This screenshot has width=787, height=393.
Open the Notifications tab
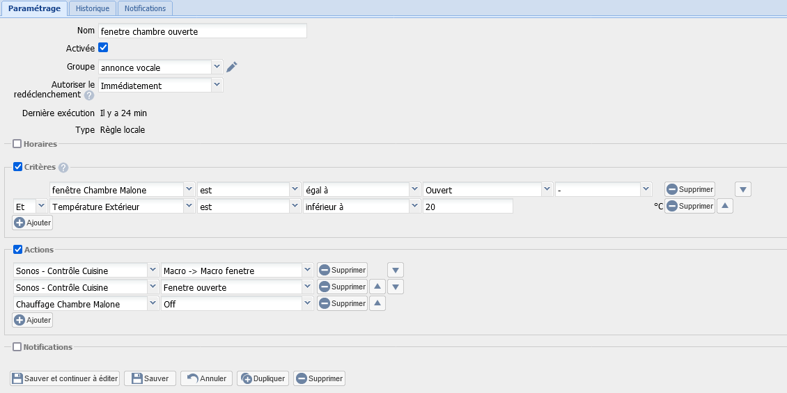point(145,8)
